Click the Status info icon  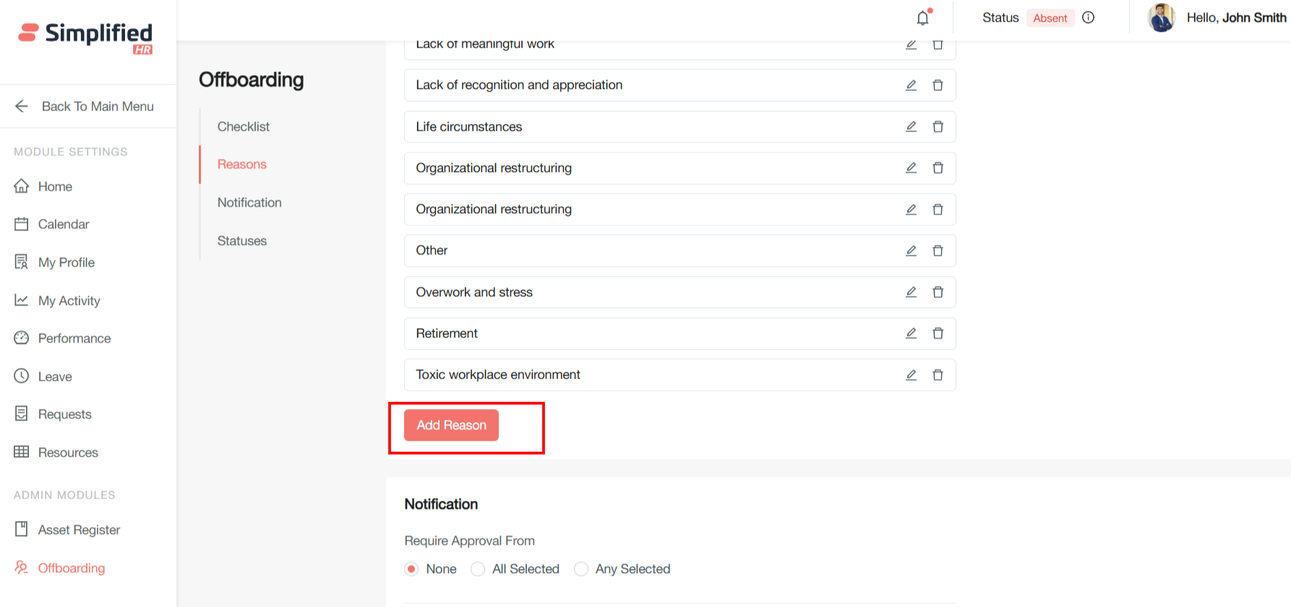coord(1088,18)
